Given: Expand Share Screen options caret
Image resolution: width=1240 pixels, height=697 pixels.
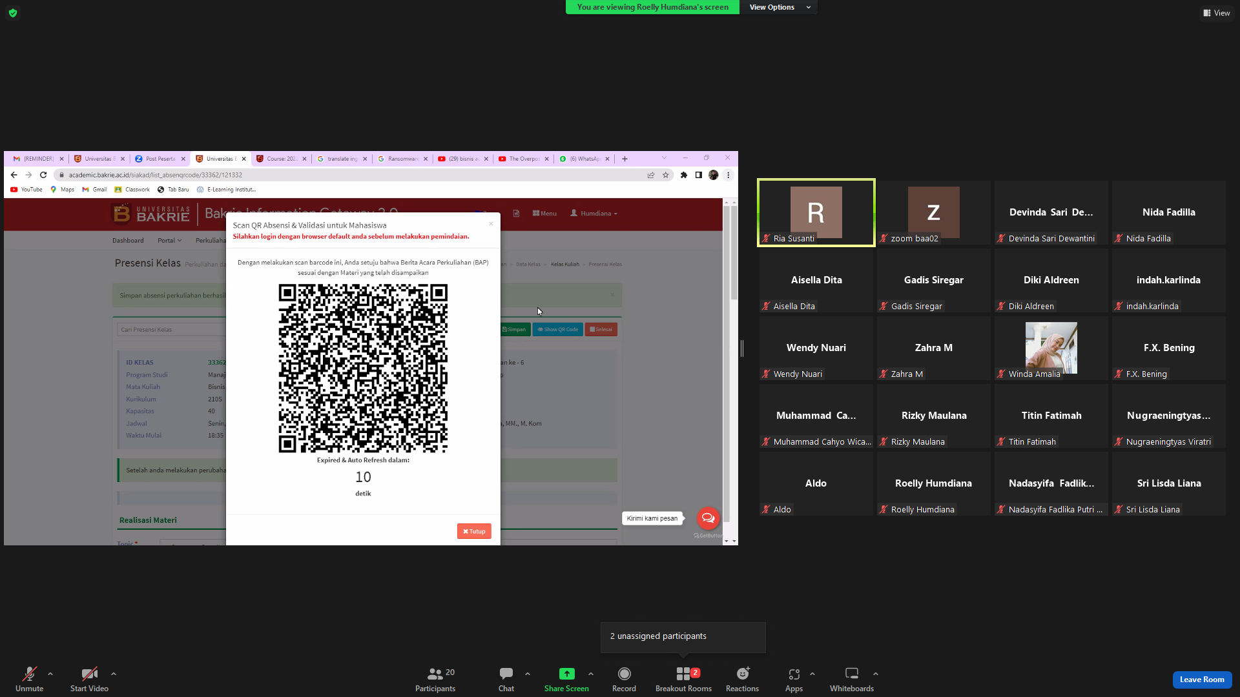Looking at the screenshot, I should coord(591,674).
